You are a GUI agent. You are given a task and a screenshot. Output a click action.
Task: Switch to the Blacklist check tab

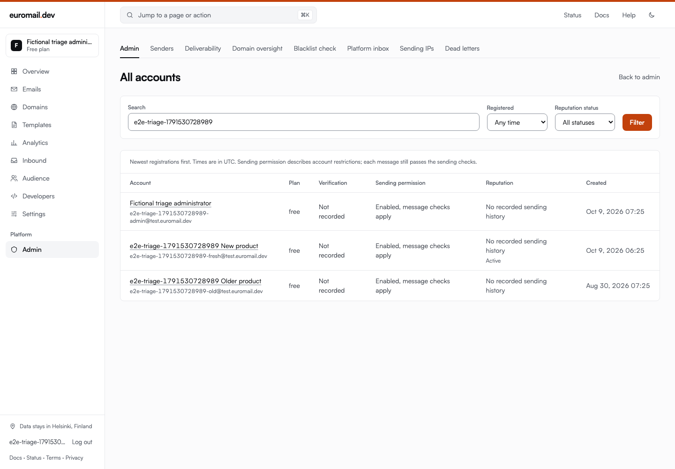[x=315, y=48]
